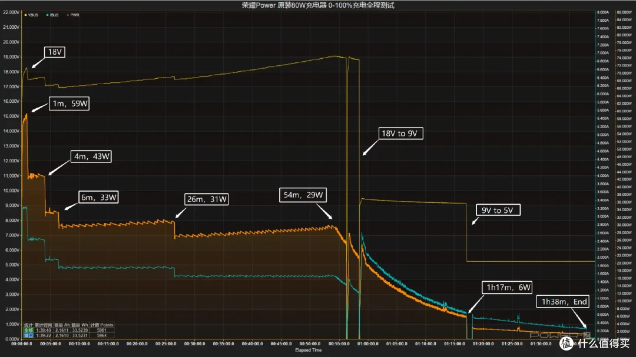Click the 01:15:00.0 time axis tick

(454, 343)
